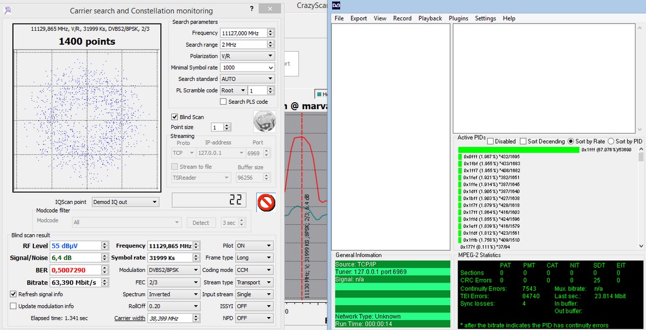Uncheck the Blind Scan checkbox

point(174,117)
